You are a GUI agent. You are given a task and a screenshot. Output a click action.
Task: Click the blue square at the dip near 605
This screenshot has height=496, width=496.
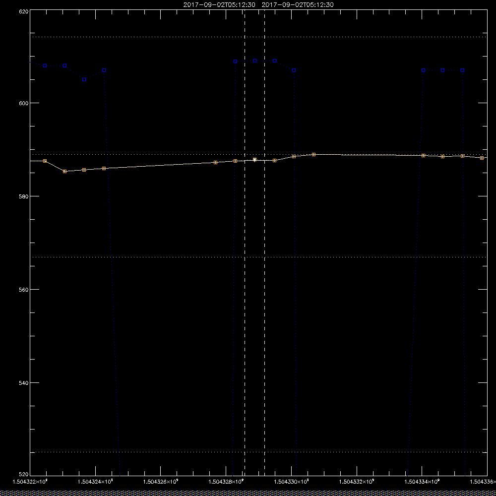[84, 80]
